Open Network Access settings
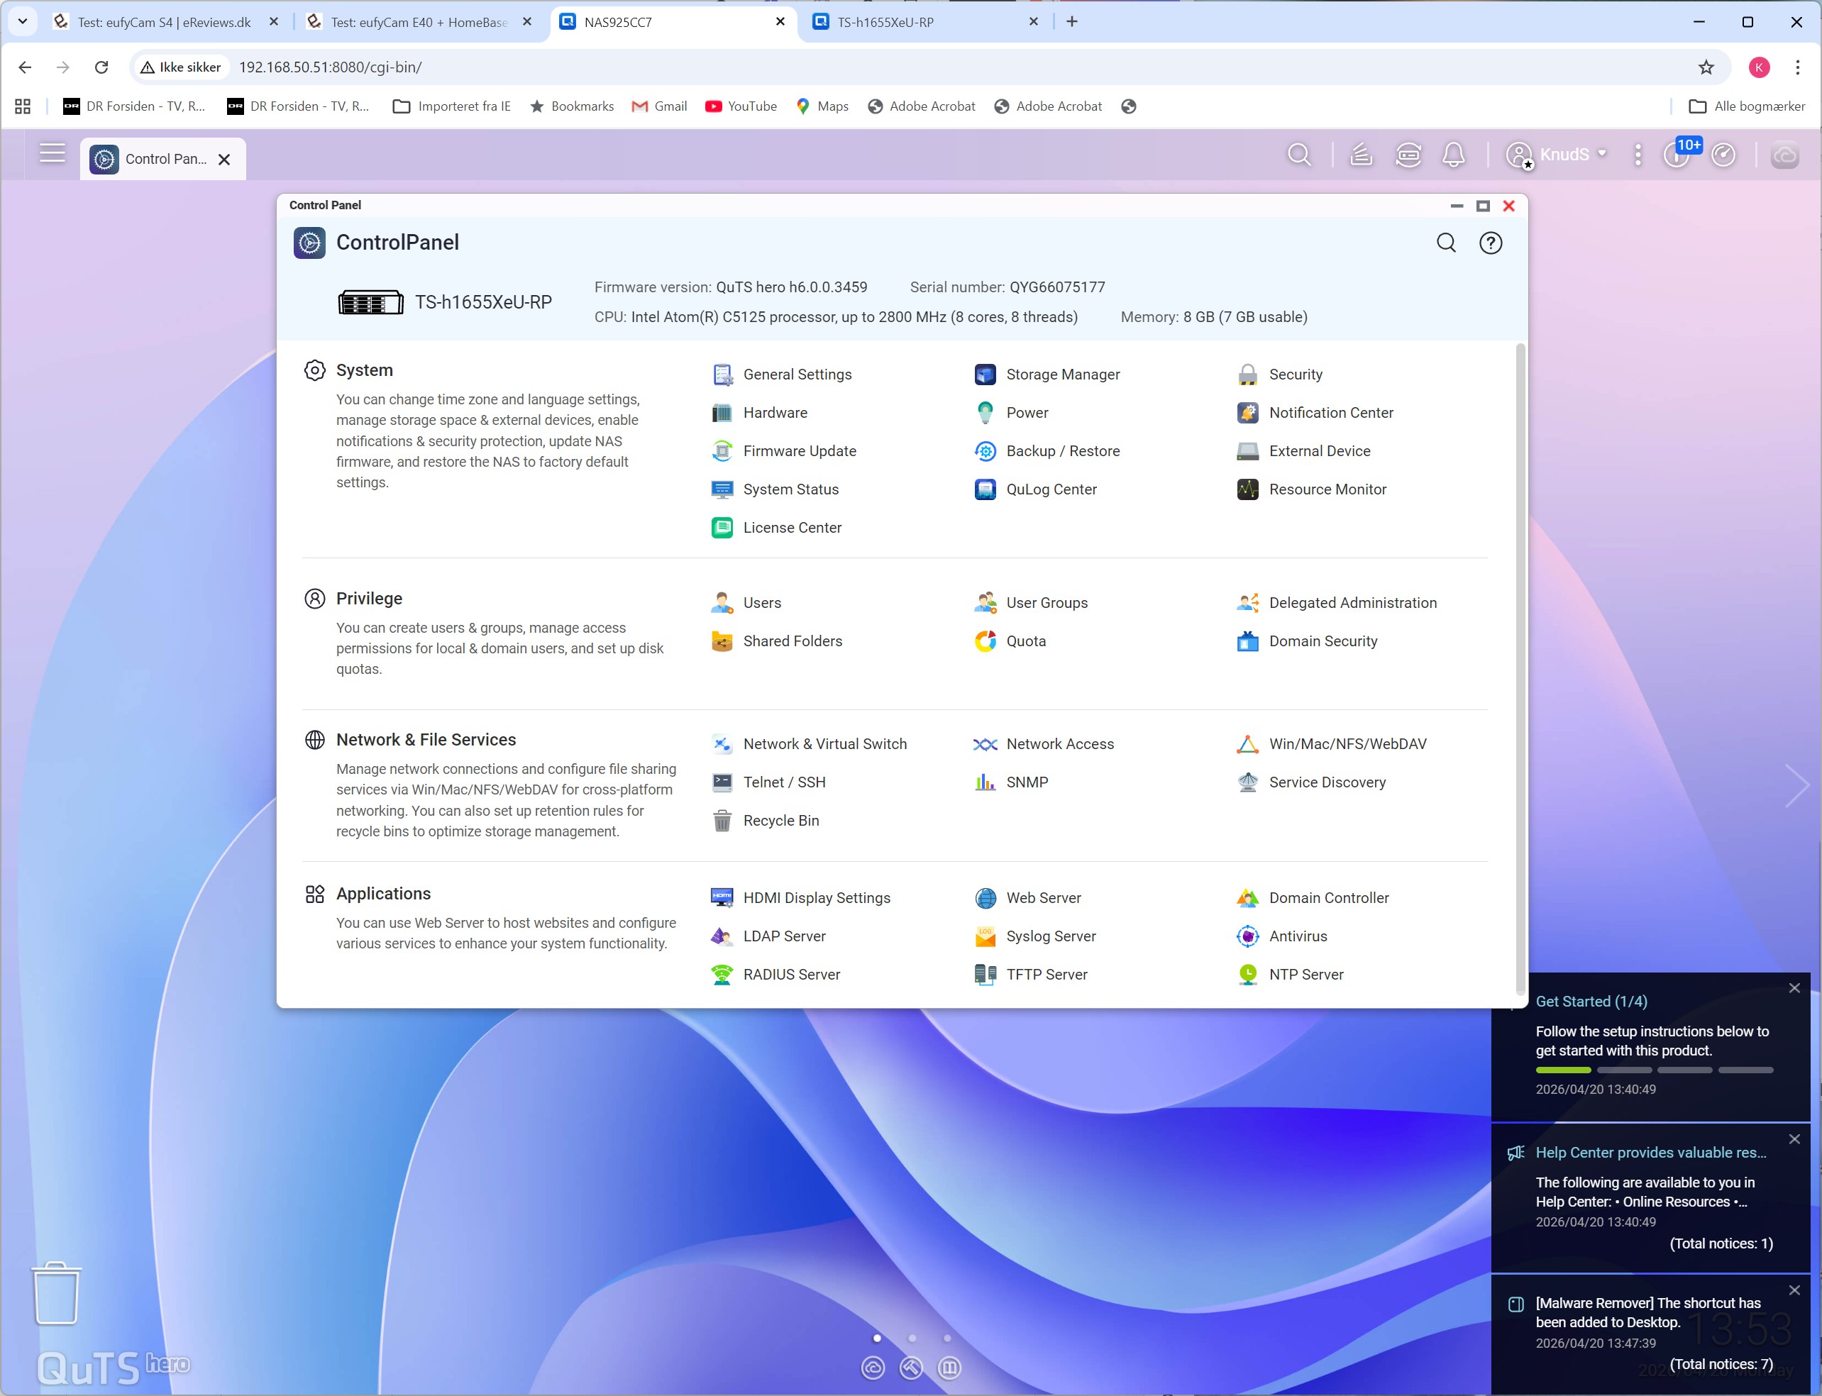 [1044, 745]
